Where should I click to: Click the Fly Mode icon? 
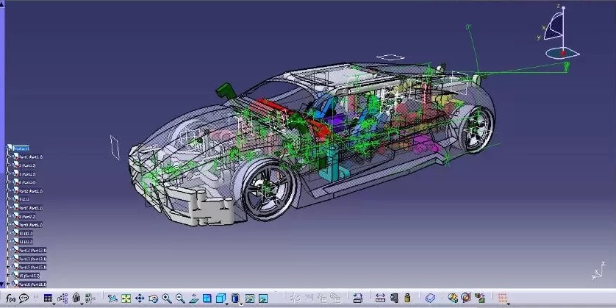coord(112,298)
